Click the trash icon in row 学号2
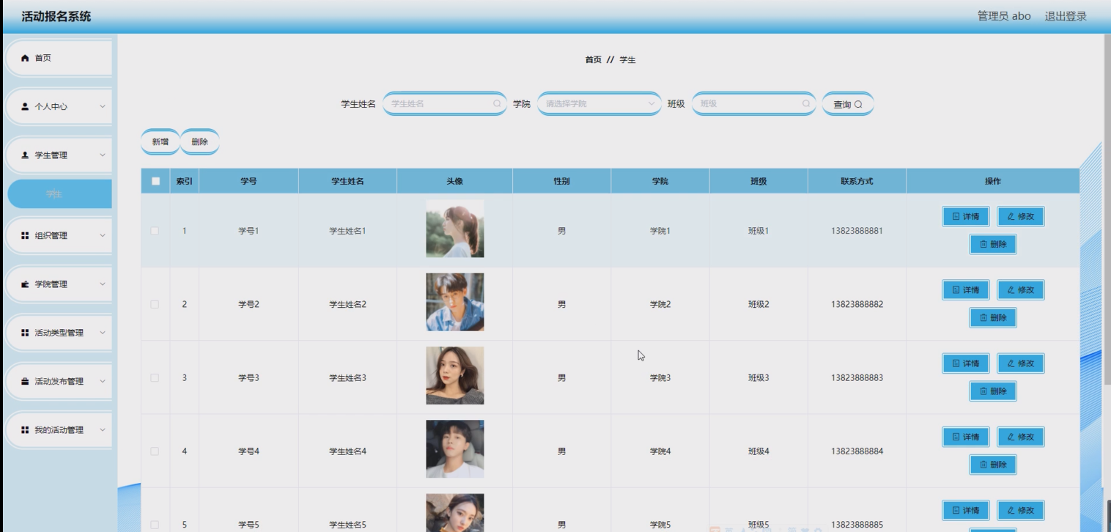 click(983, 318)
